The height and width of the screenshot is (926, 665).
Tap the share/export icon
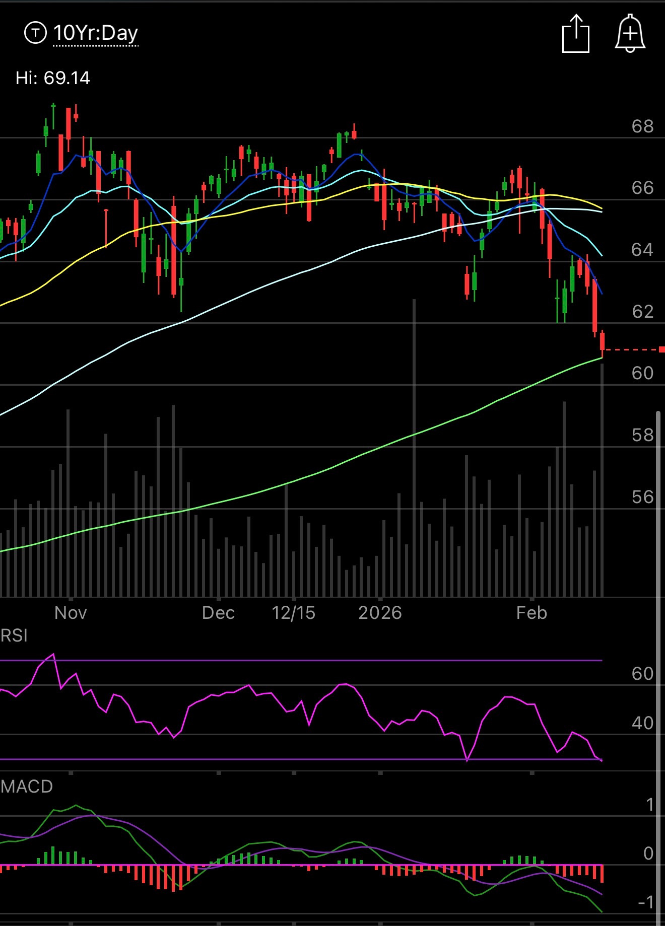(x=576, y=33)
